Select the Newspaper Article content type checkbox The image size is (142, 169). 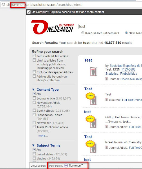coord(34,102)
